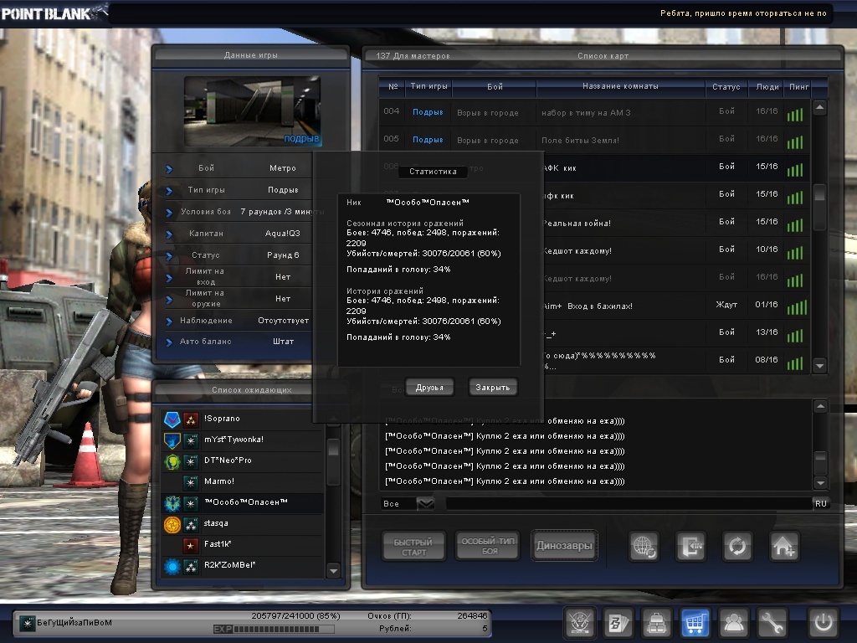This screenshot has height=643, width=857.
Task: Sort by the Люди column header
Action: click(x=767, y=86)
